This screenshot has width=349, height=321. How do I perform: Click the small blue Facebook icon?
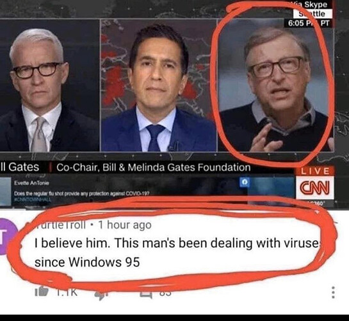point(244,182)
